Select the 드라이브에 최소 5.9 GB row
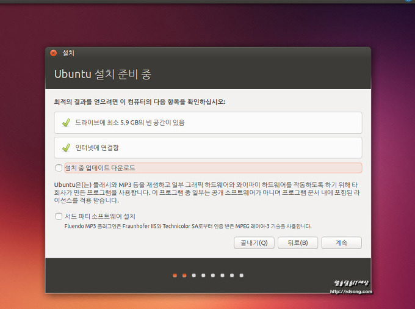The width and height of the screenshot is (415, 309). tap(208, 123)
